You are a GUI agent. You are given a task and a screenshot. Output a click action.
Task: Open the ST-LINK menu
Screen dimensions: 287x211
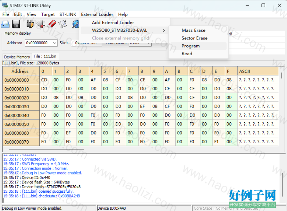pyautogui.click(x=68, y=14)
